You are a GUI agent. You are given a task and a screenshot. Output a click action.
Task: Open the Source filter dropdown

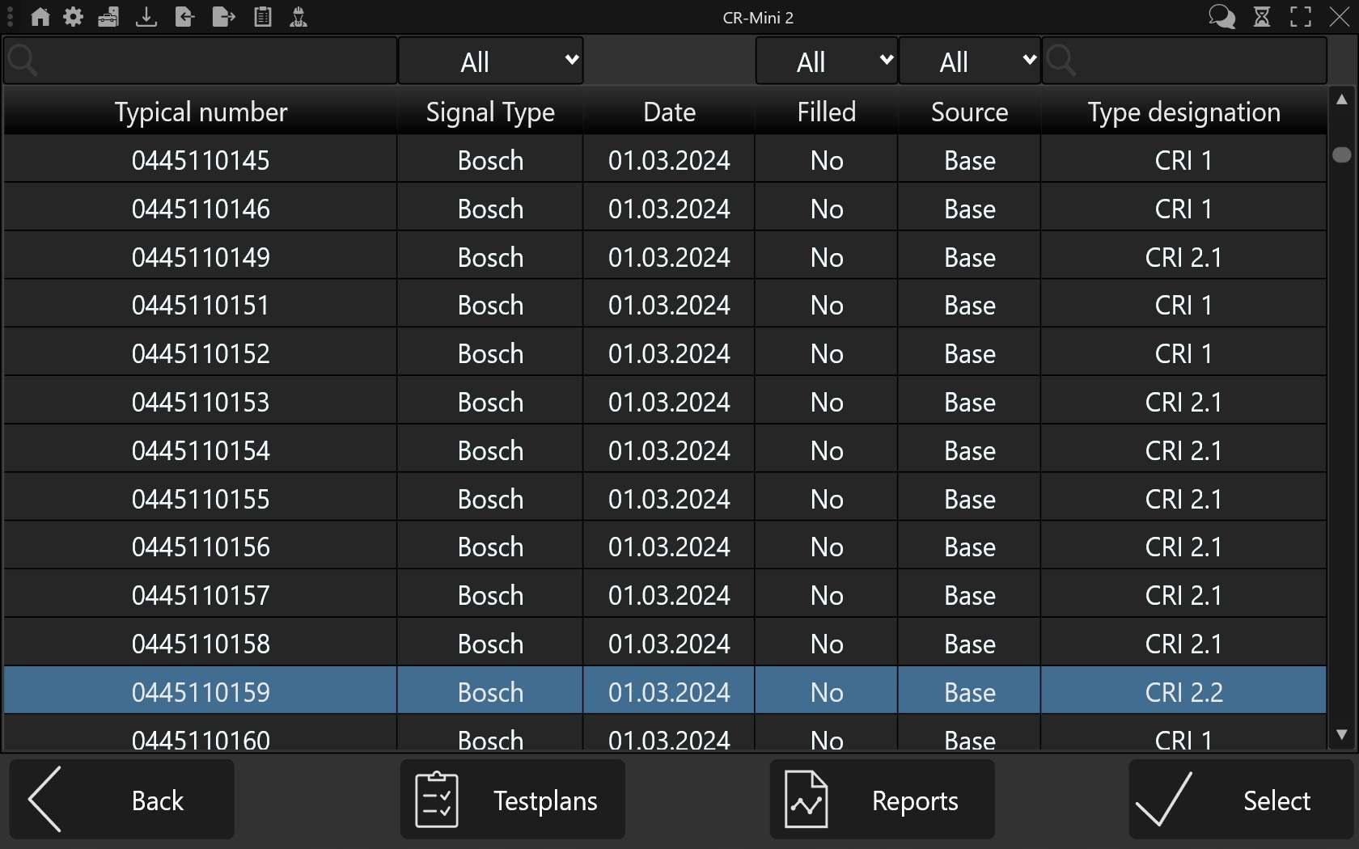969,61
